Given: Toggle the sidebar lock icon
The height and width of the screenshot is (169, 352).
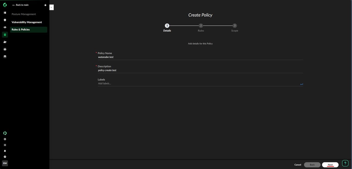Looking at the screenshot, I should (x=45, y=5).
